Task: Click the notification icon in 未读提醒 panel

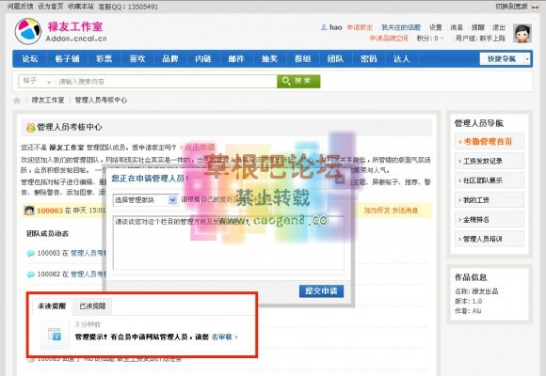Action: (x=55, y=335)
